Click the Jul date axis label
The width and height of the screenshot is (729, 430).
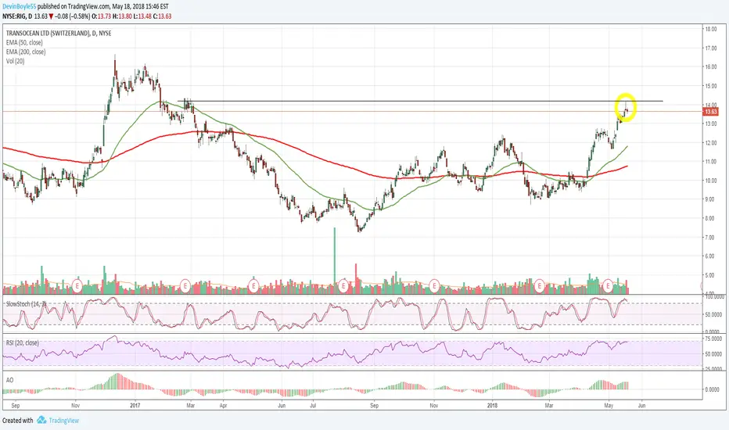313,405
